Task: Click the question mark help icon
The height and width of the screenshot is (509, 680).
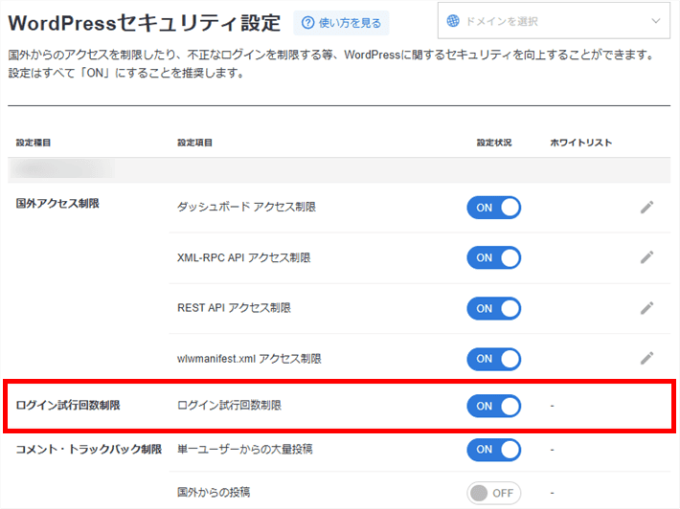Action: click(x=307, y=23)
